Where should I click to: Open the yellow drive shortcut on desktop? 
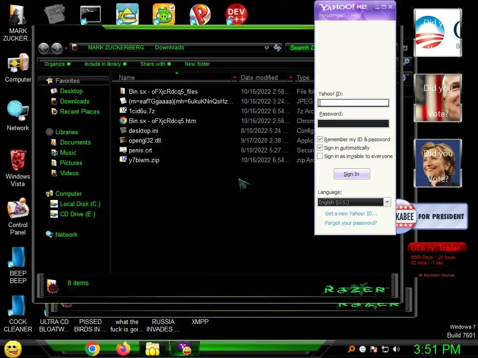[127, 14]
